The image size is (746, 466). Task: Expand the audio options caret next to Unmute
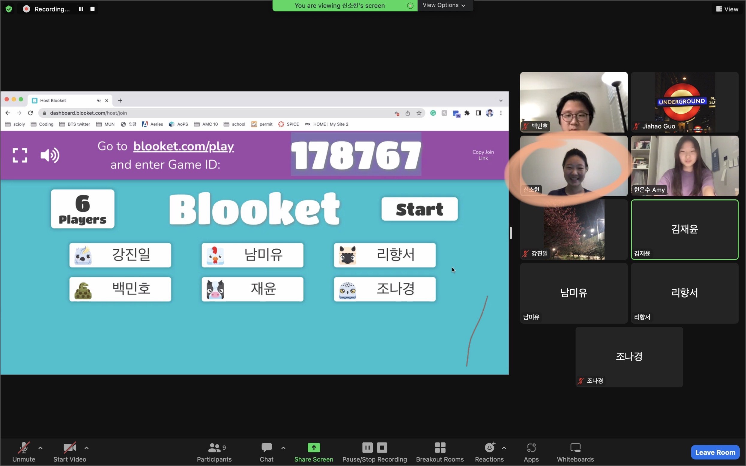tap(40, 448)
